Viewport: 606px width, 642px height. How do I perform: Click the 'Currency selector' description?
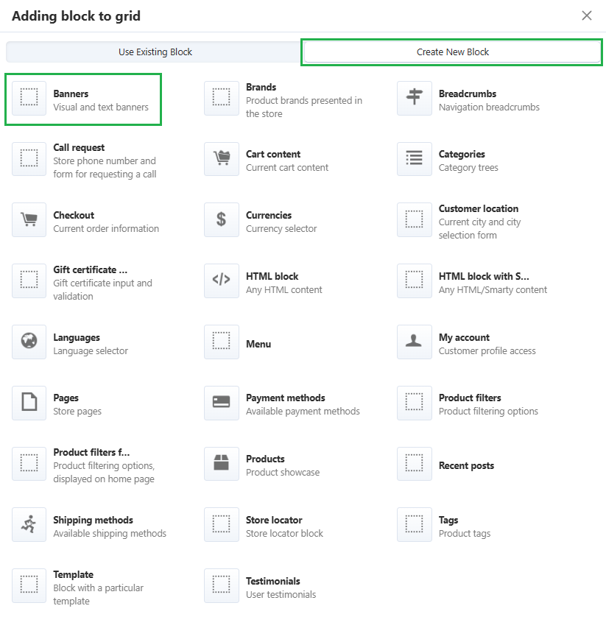[x=281, y=229]
